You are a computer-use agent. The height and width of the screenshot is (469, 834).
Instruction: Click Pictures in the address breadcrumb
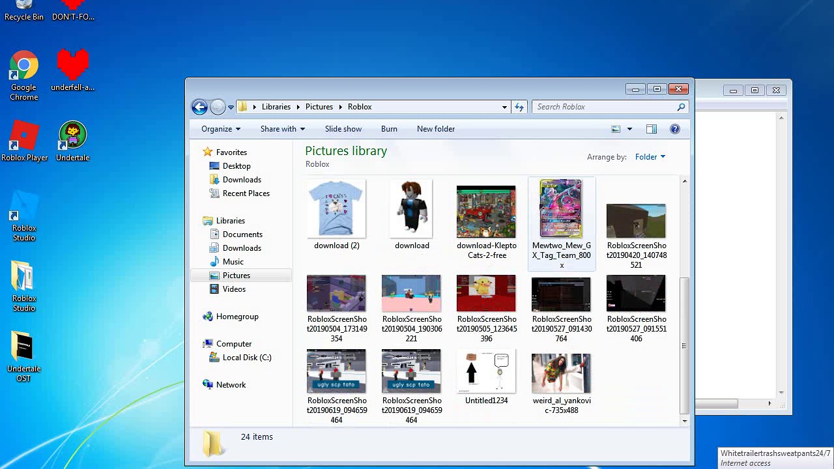[x=319, y=107]
